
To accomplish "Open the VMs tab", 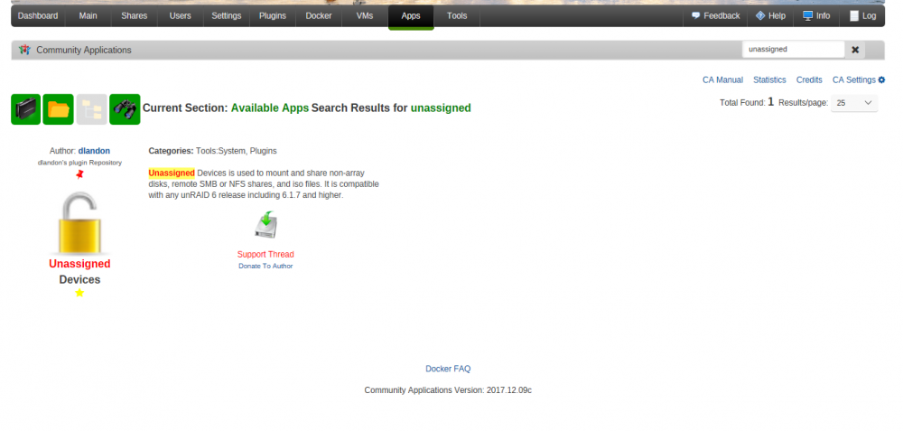I will click(365, 15).
